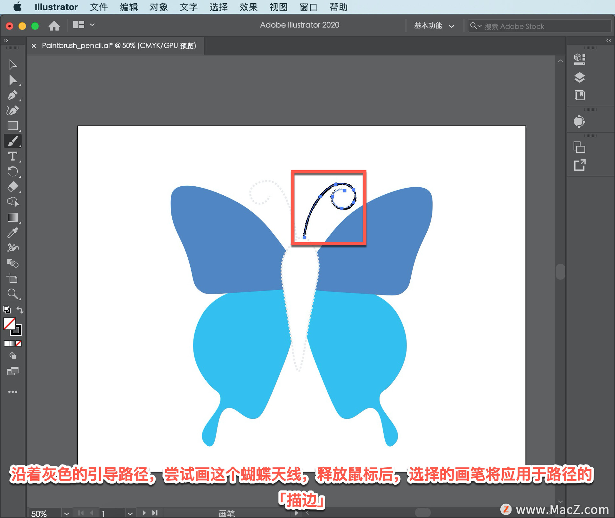
Task: Click the scroll-up arrow of canvas
Action: point(560,61)
